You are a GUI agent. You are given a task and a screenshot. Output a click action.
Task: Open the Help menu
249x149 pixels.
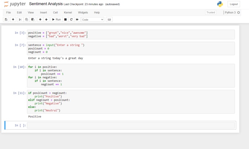(97, 13)
